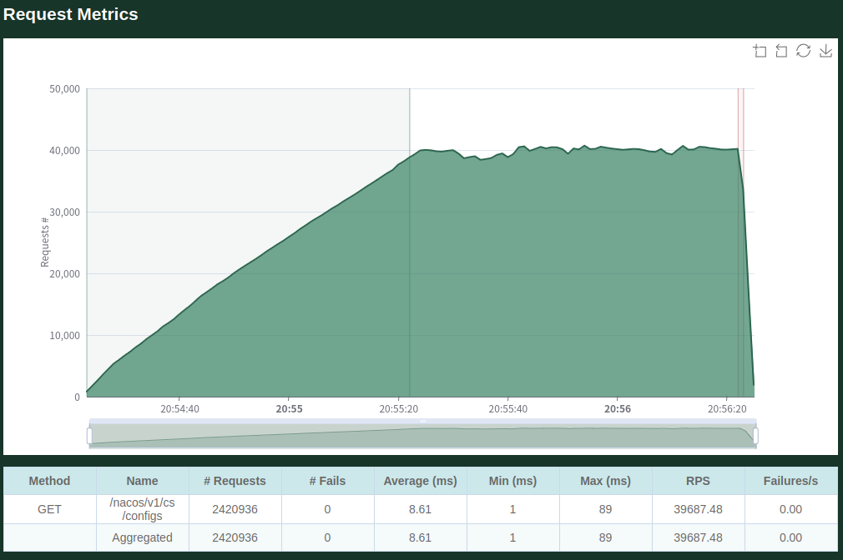Click the 40,000 y-axis label
The width and height of the screenshot is (843, 560).
click(64, 151)
